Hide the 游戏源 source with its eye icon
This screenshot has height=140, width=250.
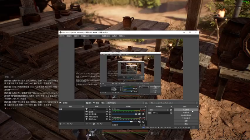(x=107, y=112)
